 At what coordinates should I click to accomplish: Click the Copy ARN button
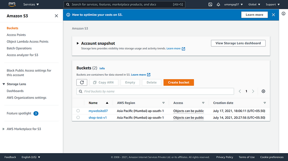104,82
